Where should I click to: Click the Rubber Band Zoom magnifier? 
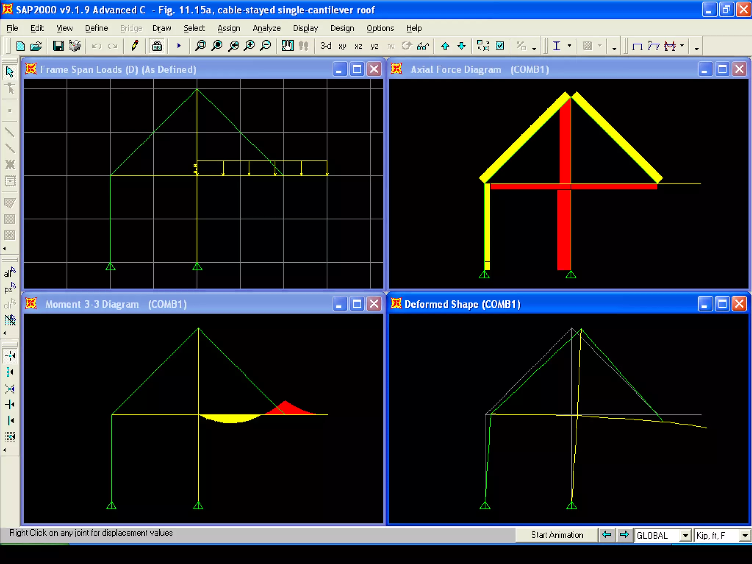click(x=200, y=46)
